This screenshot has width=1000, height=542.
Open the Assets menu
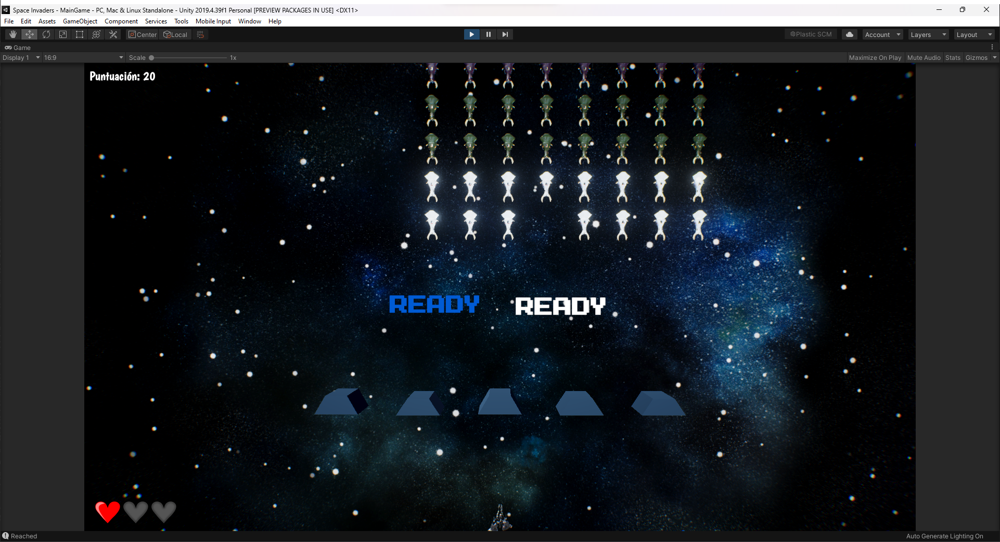pyautogui.click(x=47, y=21)
